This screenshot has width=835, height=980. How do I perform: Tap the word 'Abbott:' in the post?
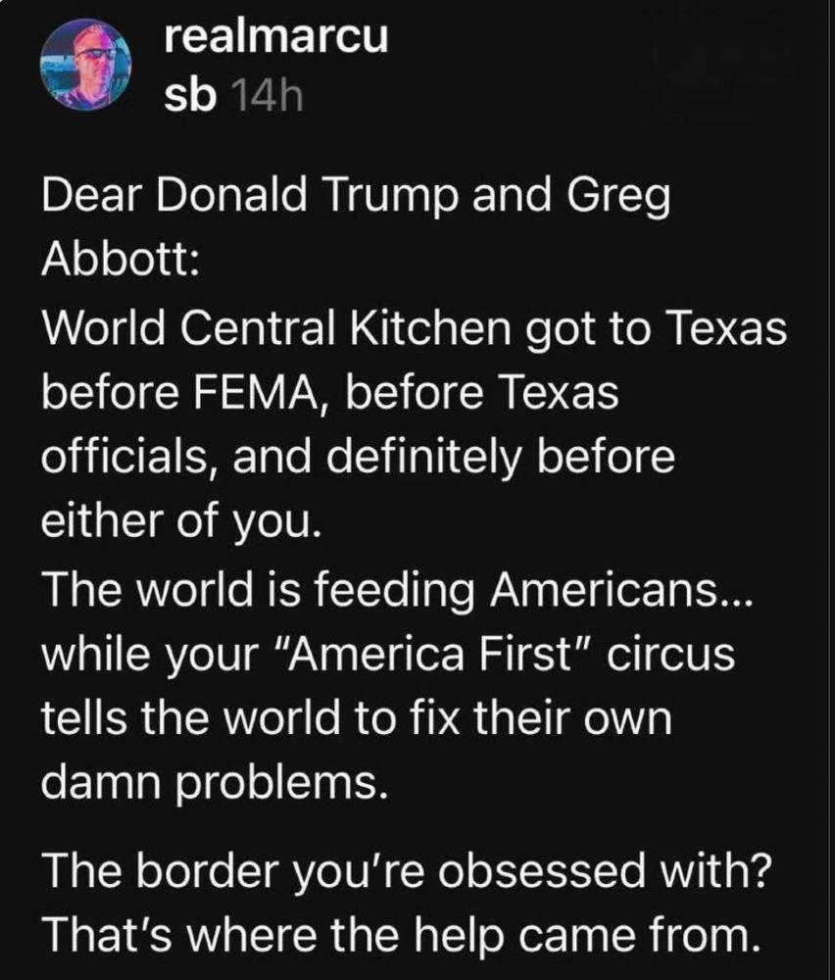tap(120, 258)
